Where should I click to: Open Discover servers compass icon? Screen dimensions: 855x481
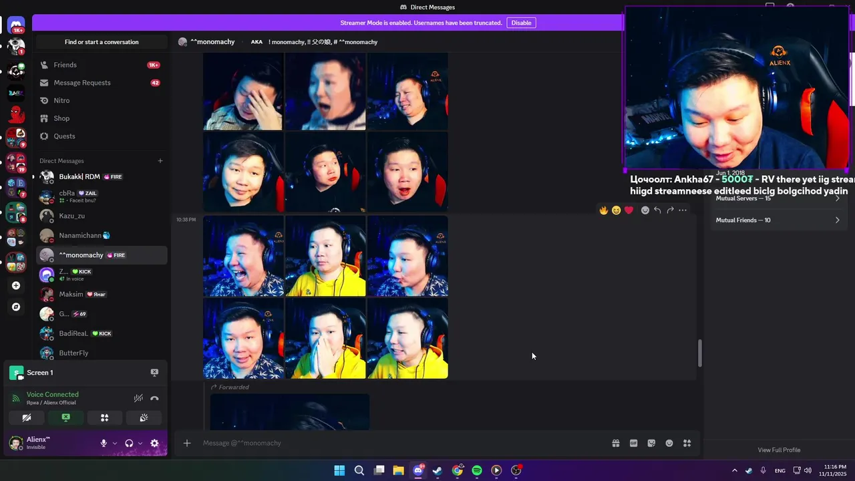point(16,307)
